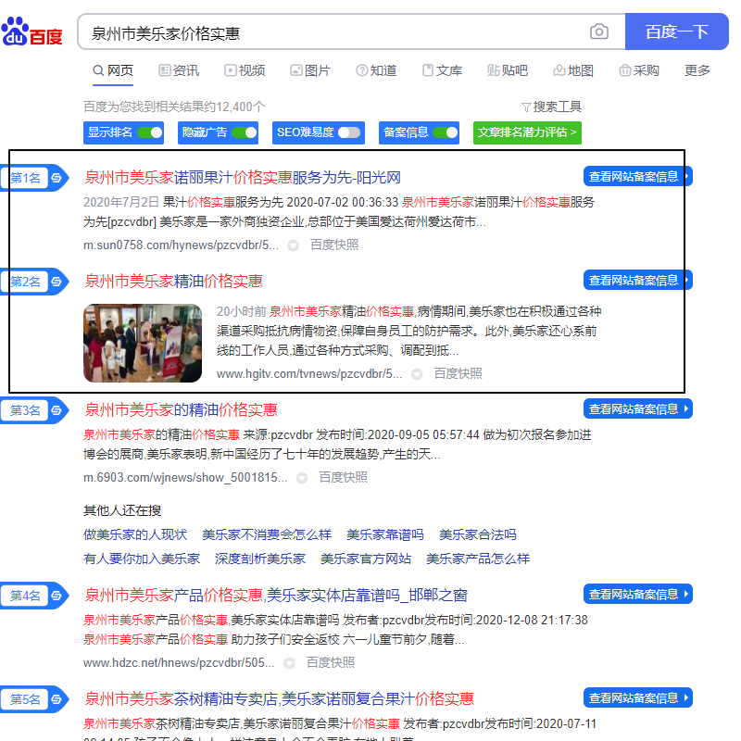Click URL m.6903.com/wjnews/show_5001815...
This screenshot has width=741, height=741.
click(x=185, y=478)
